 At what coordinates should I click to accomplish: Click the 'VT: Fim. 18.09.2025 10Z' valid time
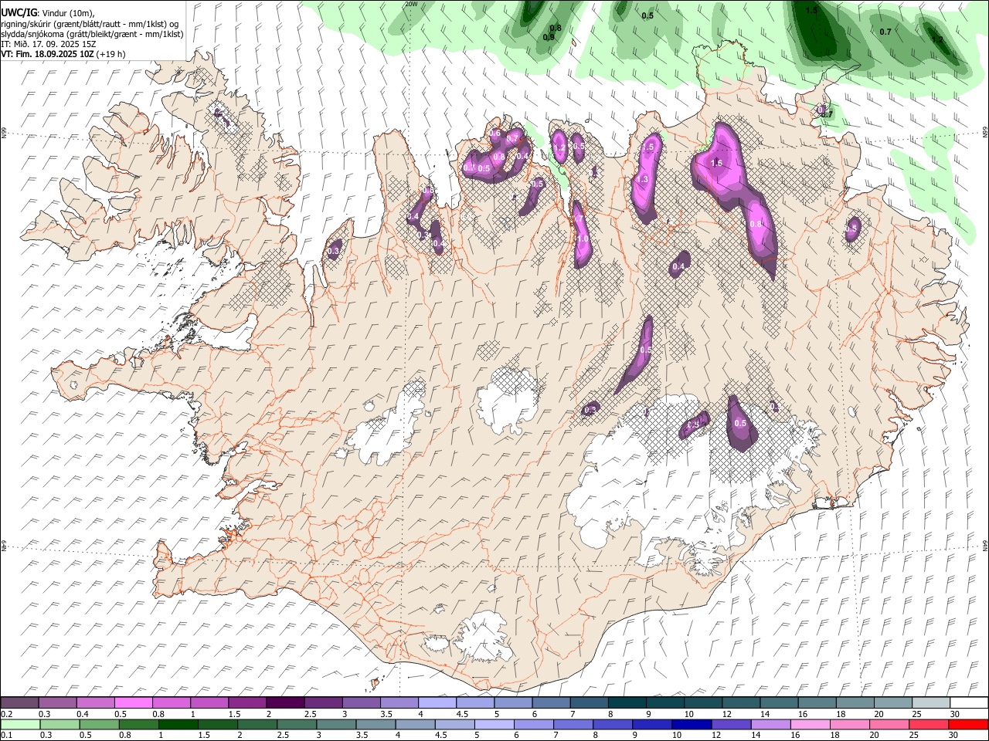tap(48, 54)
